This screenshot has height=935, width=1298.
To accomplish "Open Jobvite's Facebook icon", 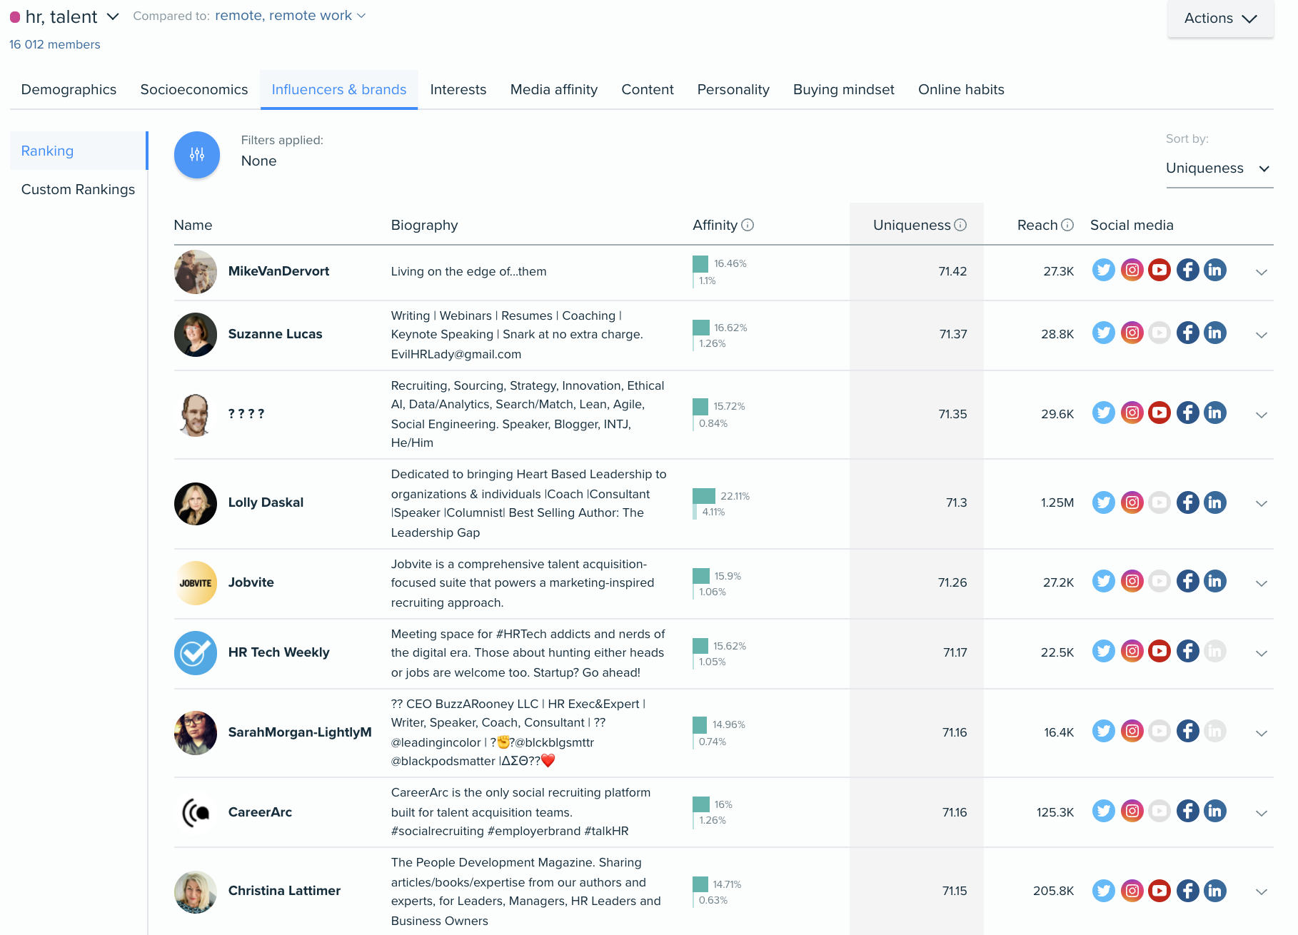I will [1187, 582].
